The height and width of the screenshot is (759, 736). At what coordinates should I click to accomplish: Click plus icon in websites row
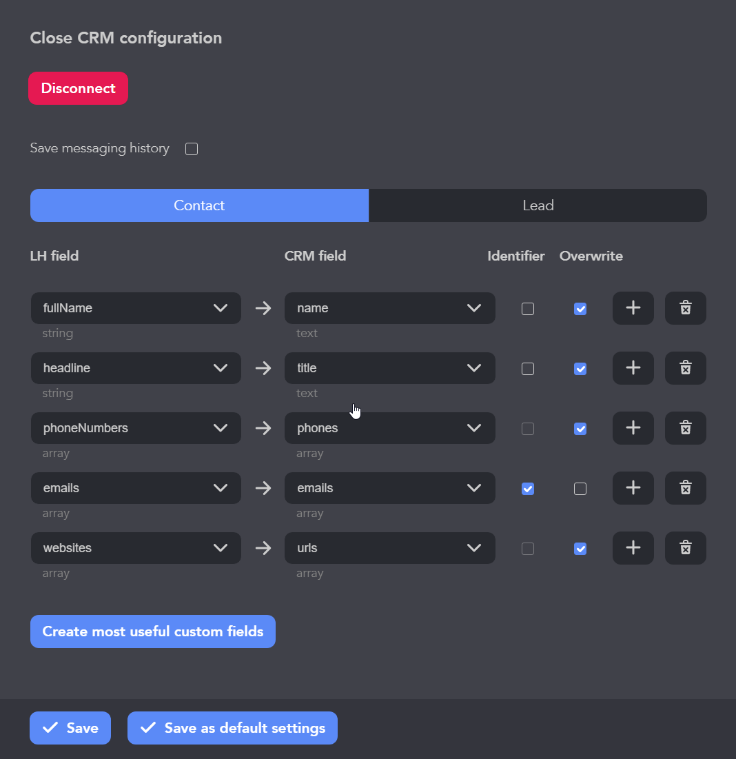tap(633, 548)
